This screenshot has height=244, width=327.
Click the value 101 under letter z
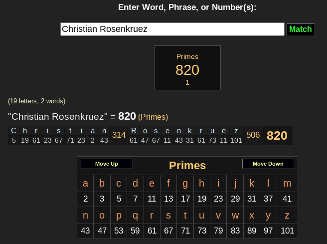[287, 231]
